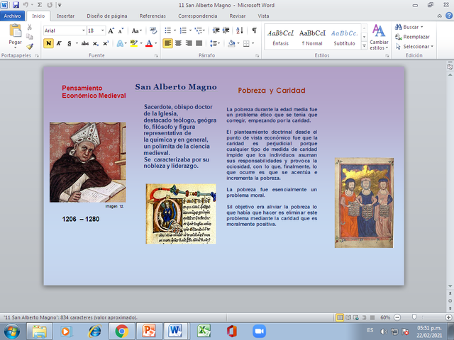This screenshot has width=454, height=340.
Task: Open the Change Case (Aa) dropdown
Action: 137,30
